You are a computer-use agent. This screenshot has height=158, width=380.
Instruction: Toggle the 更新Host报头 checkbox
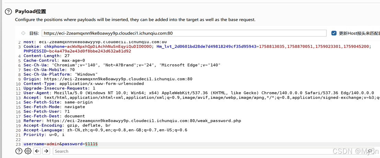(x=334, y=33)
